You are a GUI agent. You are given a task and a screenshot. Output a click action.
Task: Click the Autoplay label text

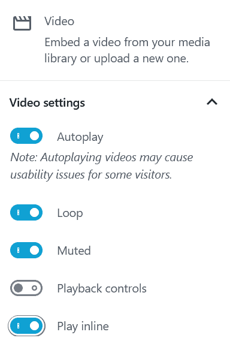(80, 137)
